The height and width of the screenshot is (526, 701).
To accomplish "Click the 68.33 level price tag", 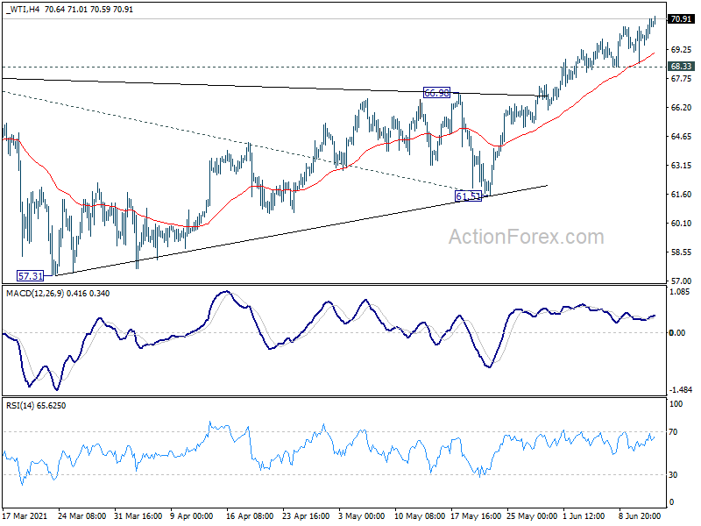I will click(681, 67).
